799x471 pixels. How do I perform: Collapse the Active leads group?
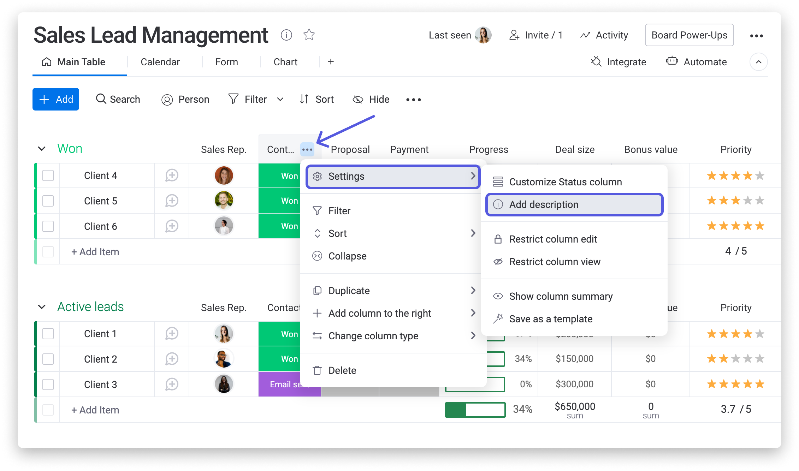pyautogui.click(x=42, y=307)
